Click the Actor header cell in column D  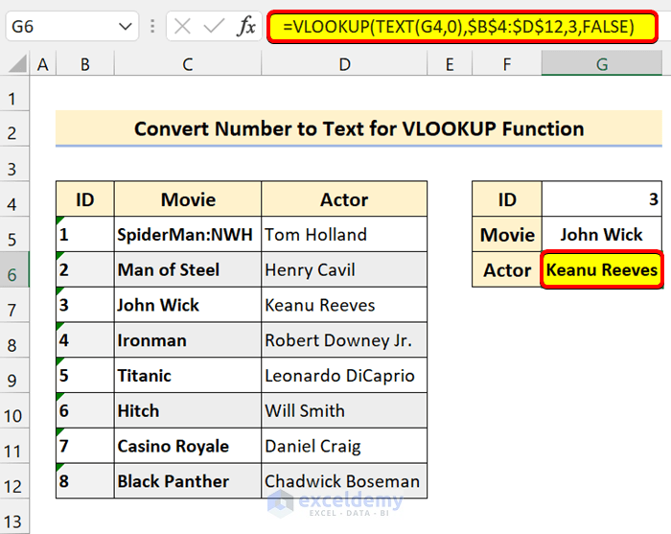point(344,199)
